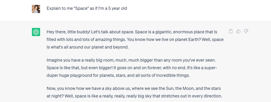271x102 pixels.
Task: Give the response a thumbs up
Action: pos(238,31)
